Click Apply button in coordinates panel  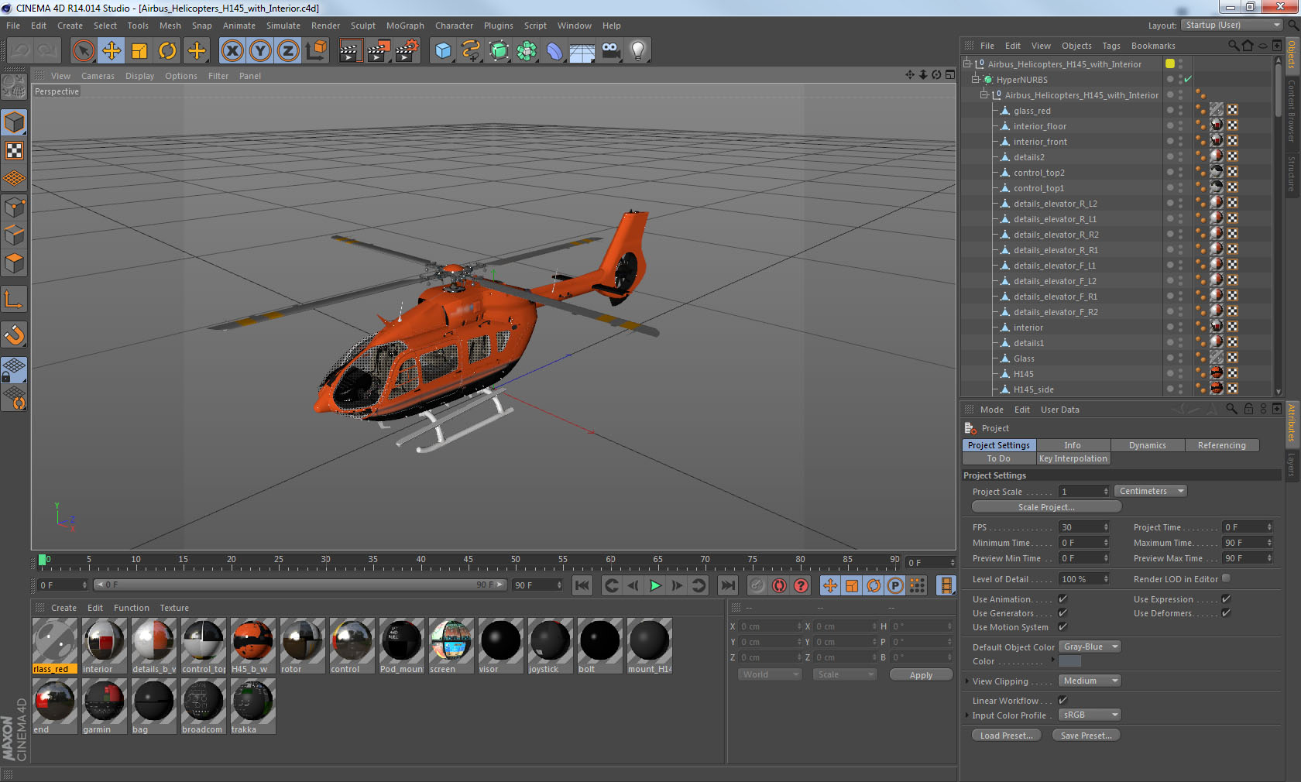click(921, 675)
